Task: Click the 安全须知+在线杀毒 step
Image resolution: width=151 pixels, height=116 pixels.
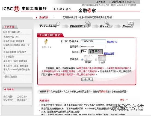Action: (50, 25)
